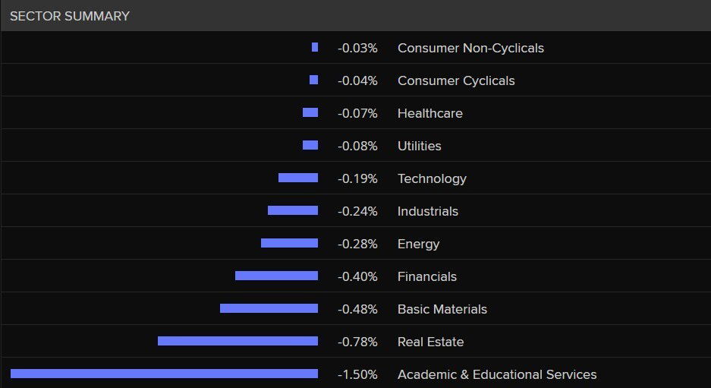Select the Consumer Cyclicals sector name
Screen dimensions: 711x388
[x=456, y=80]
